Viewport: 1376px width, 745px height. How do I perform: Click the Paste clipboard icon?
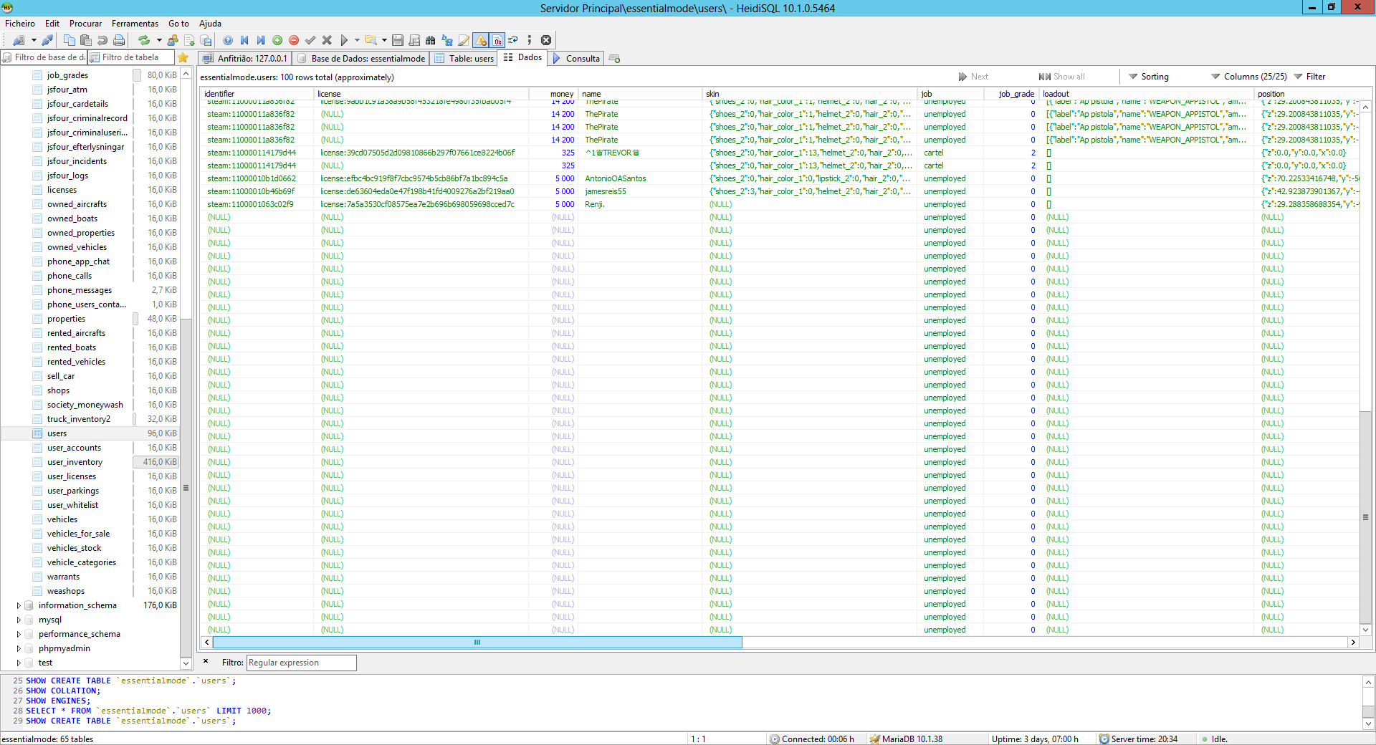click(85, 40)
